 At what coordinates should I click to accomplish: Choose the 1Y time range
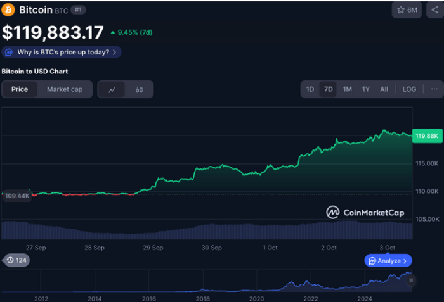(365, 89)
